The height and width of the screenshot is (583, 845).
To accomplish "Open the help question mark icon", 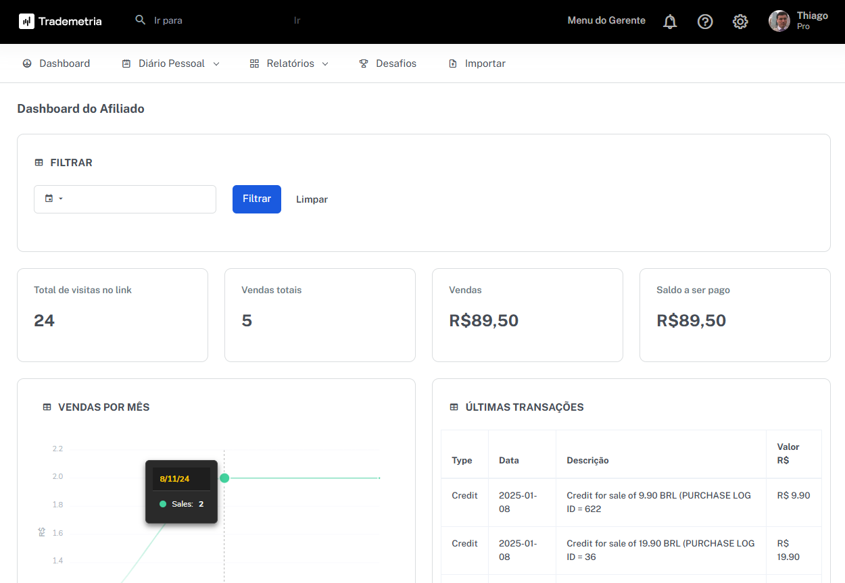I will click(705, 22).
